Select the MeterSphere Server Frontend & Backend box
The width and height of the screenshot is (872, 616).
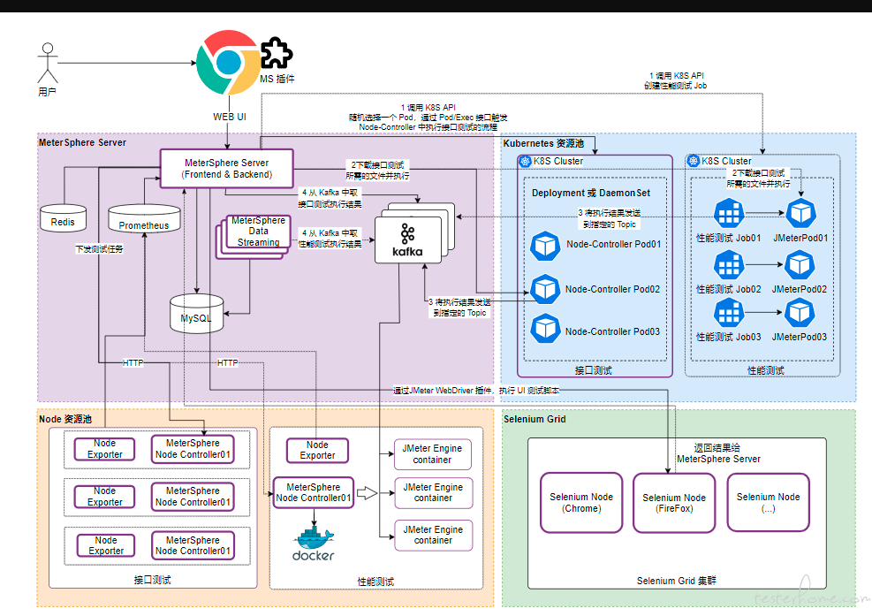point(227,168)
